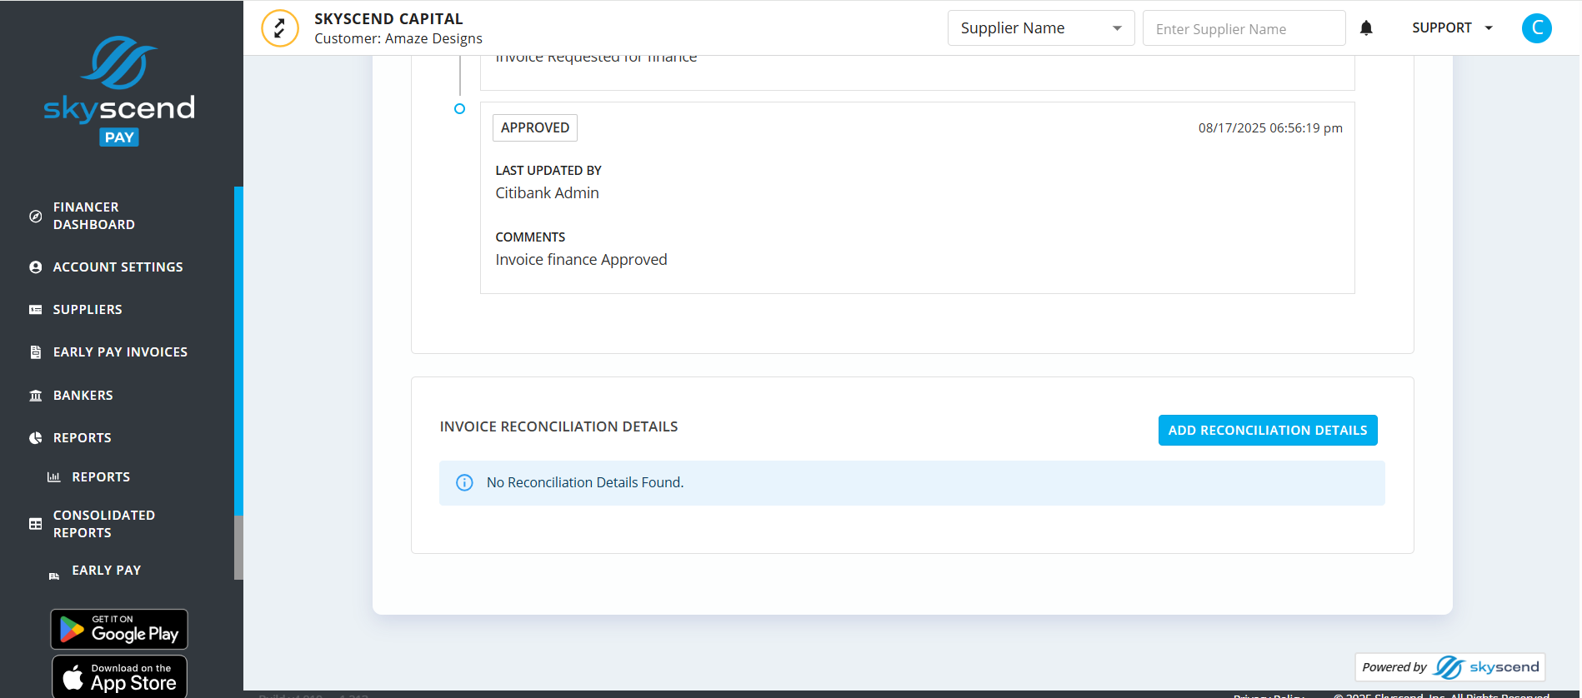Click the Approved status badge
The image size is (1582, 698).
[x=535, y=128]
